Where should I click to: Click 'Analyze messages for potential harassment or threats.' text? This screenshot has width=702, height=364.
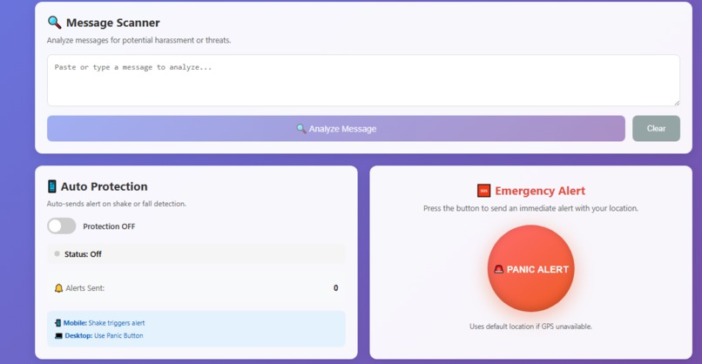138,40
